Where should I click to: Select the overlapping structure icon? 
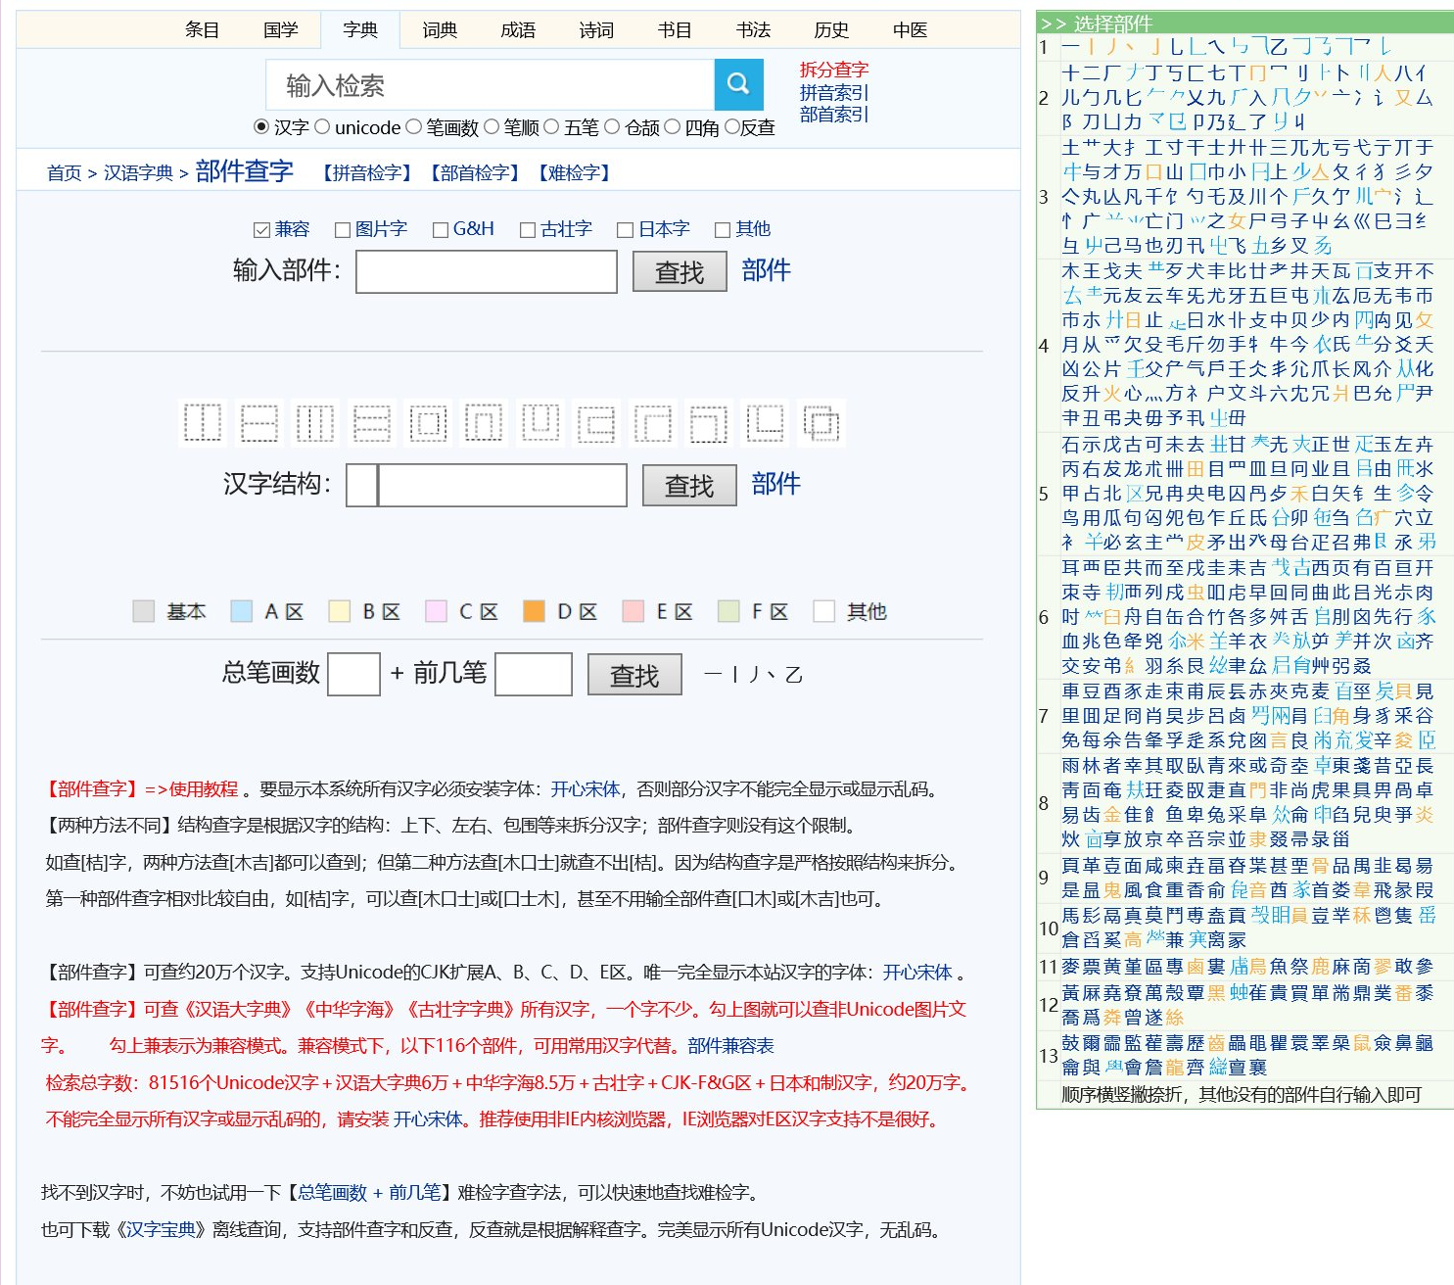click(x=821, y=423)
